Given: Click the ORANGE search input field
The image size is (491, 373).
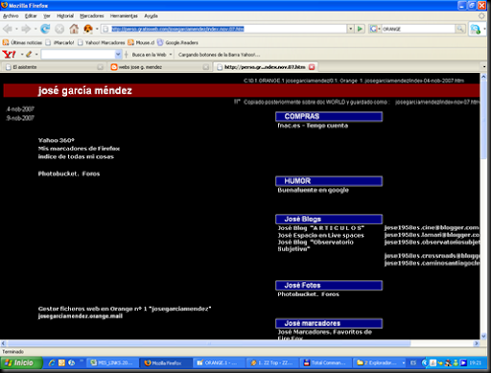Looking at the screenshot, I should pos(418,29).
